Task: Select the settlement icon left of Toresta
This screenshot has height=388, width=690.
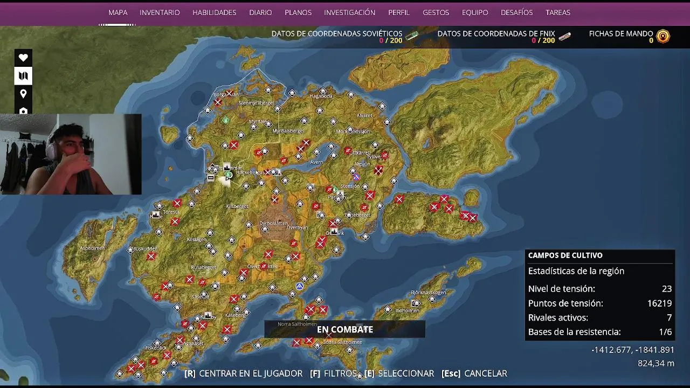Action: point(156,214)
